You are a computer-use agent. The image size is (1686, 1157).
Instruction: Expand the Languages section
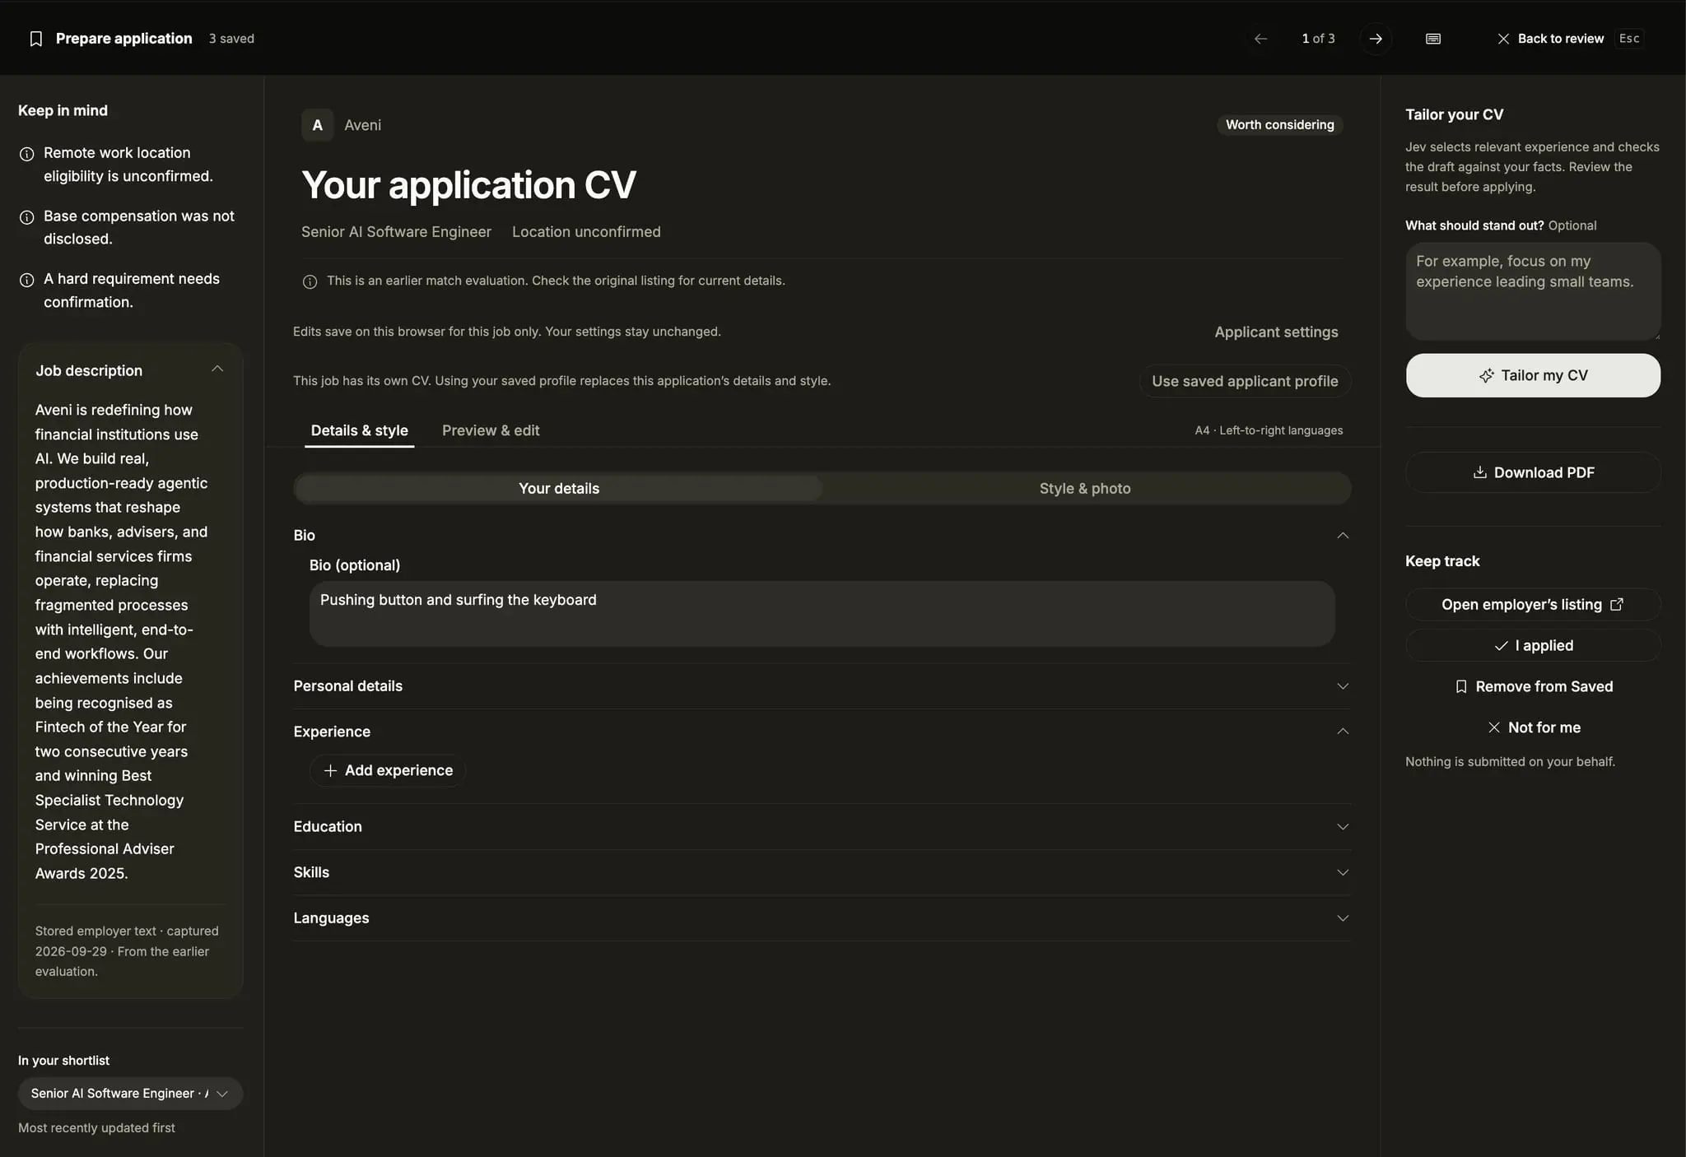pyautogui.click(x=822, y=918)
